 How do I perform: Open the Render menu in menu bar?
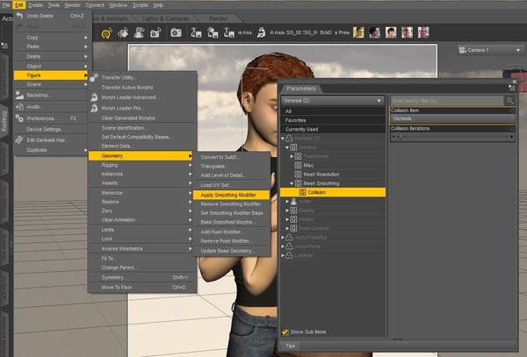(x=72, y=5)
